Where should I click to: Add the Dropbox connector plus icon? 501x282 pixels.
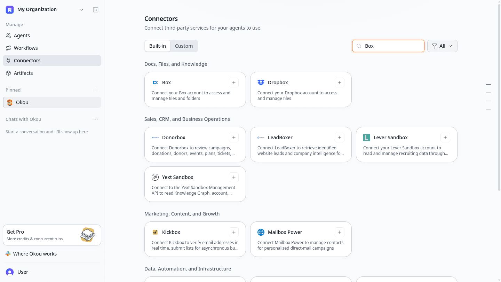tap(340, 83)
